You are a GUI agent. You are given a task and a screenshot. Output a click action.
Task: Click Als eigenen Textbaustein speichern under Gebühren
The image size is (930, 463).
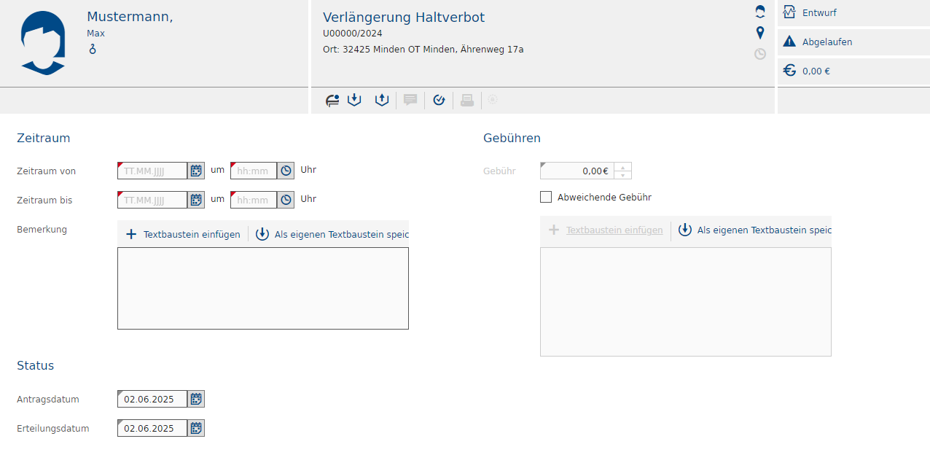point(754,230)
